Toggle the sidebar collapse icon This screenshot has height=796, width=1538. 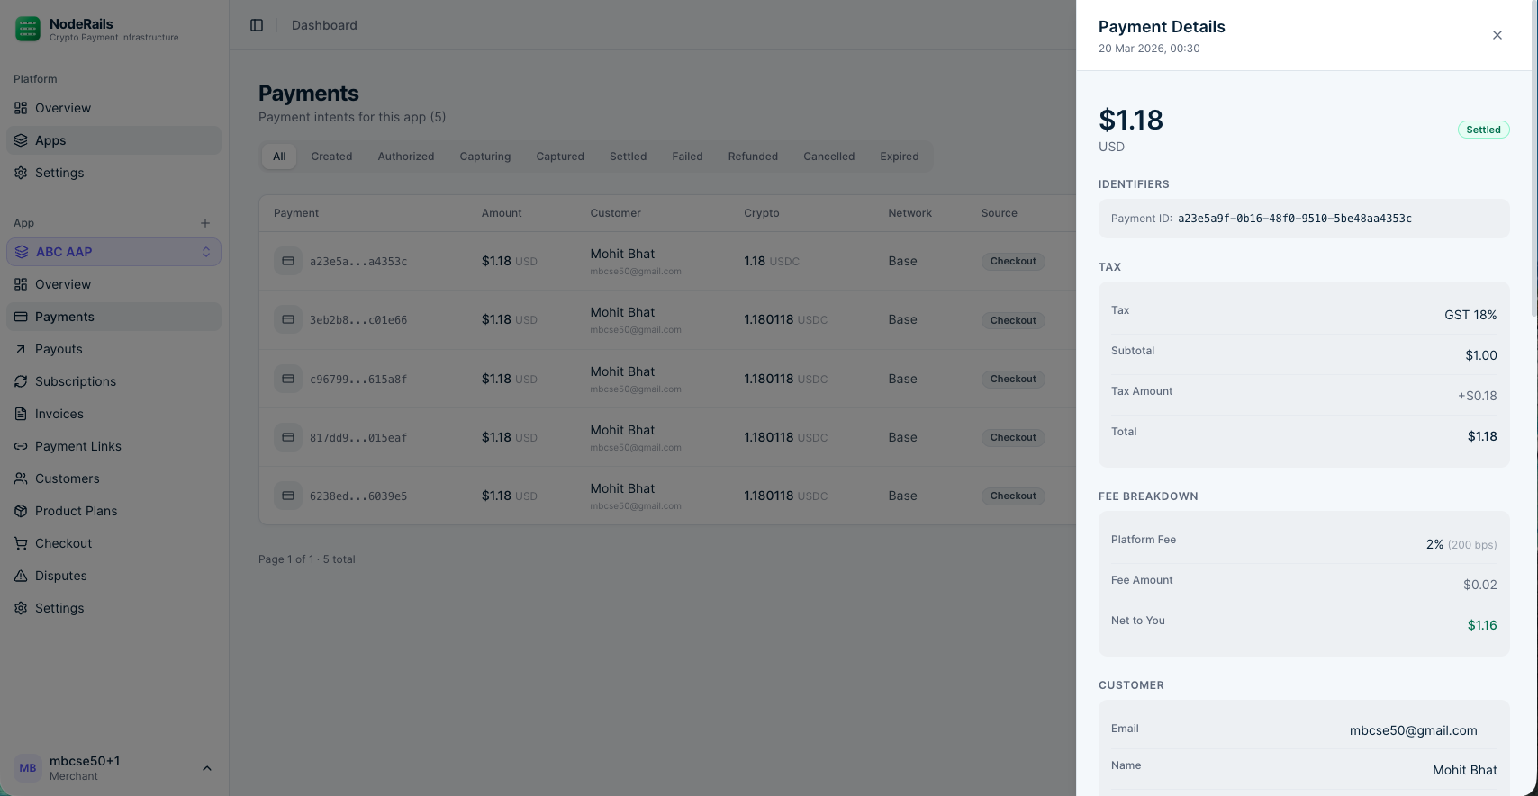pyautogui.click(x=257, y=25)
